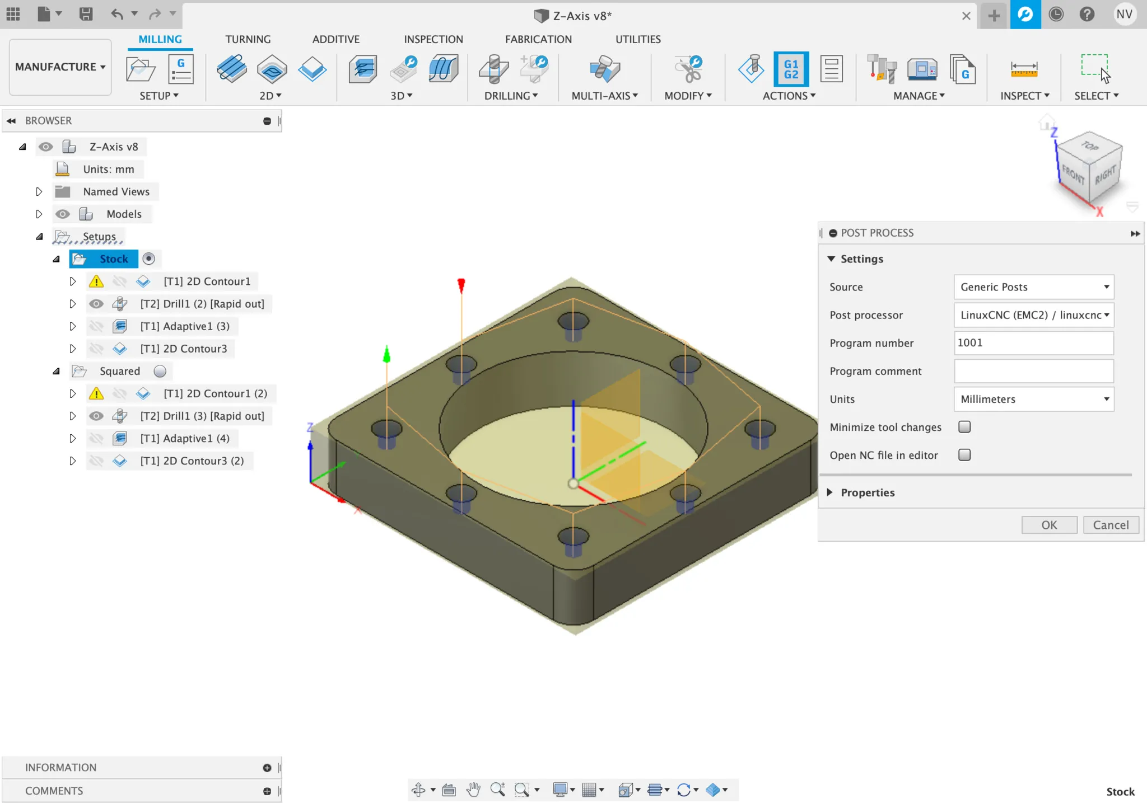Select the 2D Adaptive Clearing tool icon

click(x=231, y=69)
